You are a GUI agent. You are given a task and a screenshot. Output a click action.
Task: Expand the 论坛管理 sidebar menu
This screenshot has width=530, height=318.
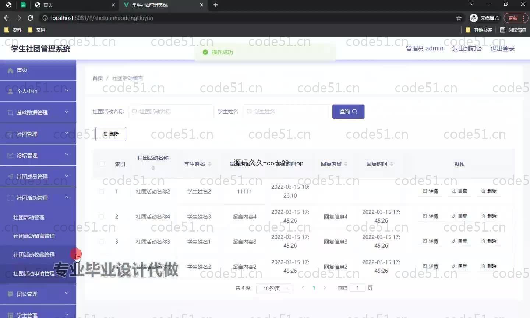[38, 155]
